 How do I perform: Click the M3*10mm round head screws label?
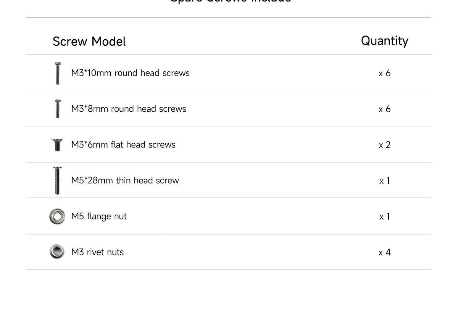[130, 73]
